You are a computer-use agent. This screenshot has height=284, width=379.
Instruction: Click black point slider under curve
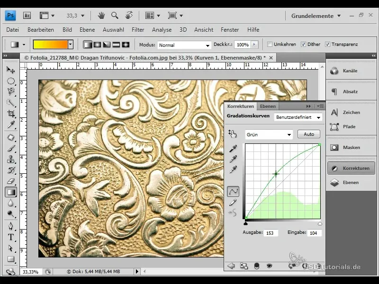[x=245, y=223]
